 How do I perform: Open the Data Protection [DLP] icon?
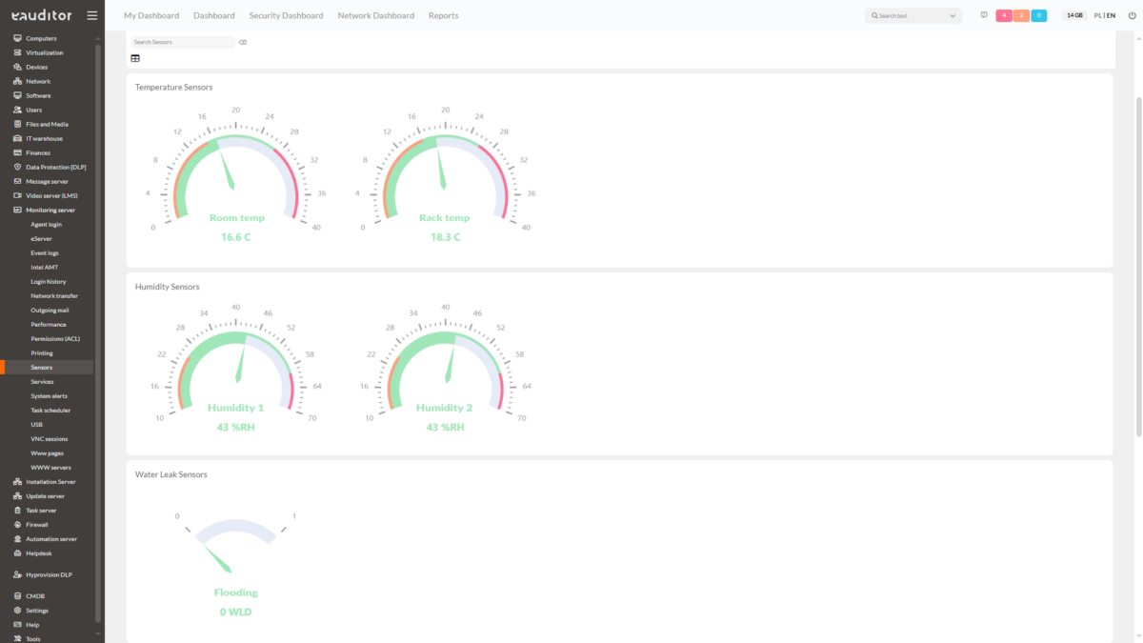18,167
